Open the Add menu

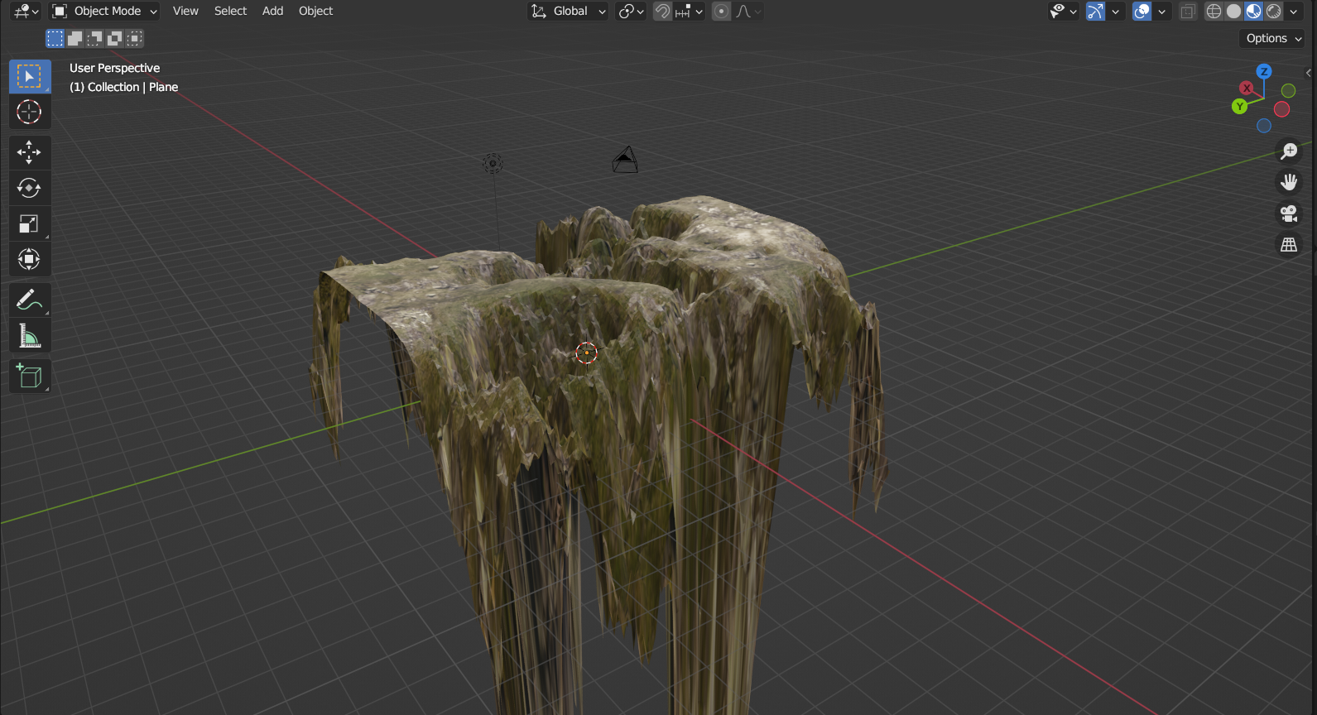pyautogui.click(x=272, y=12)
